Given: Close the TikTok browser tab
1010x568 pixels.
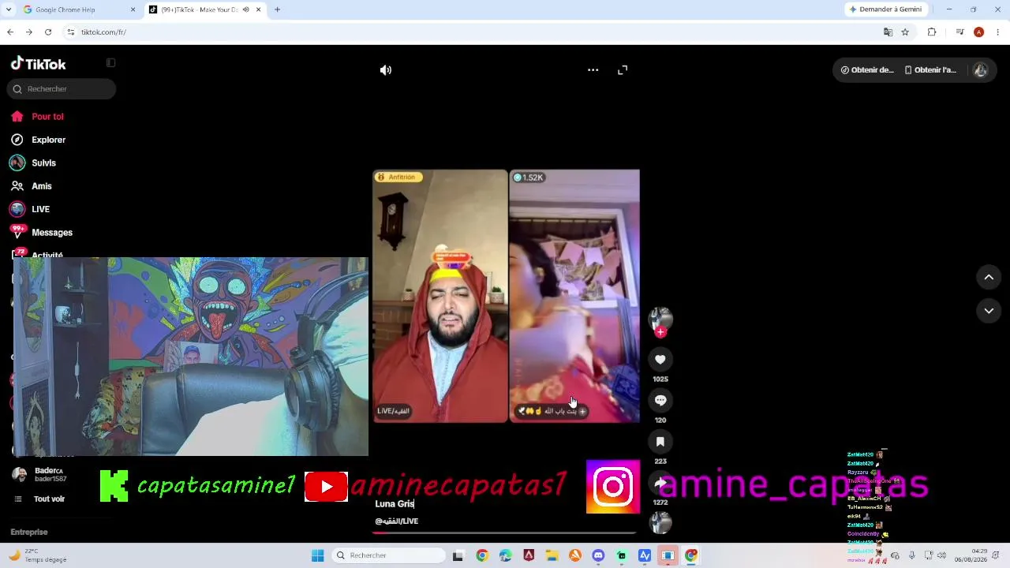Looking at the screenshot, I should pyautogui.click(x=258, y=9).
